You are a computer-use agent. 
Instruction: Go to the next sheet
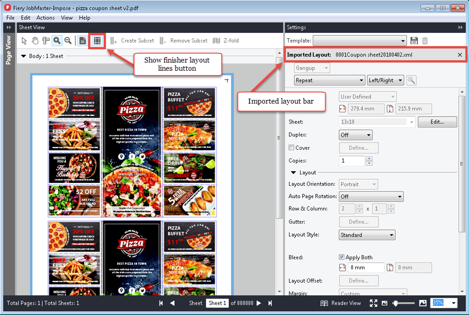click(259, 303)
